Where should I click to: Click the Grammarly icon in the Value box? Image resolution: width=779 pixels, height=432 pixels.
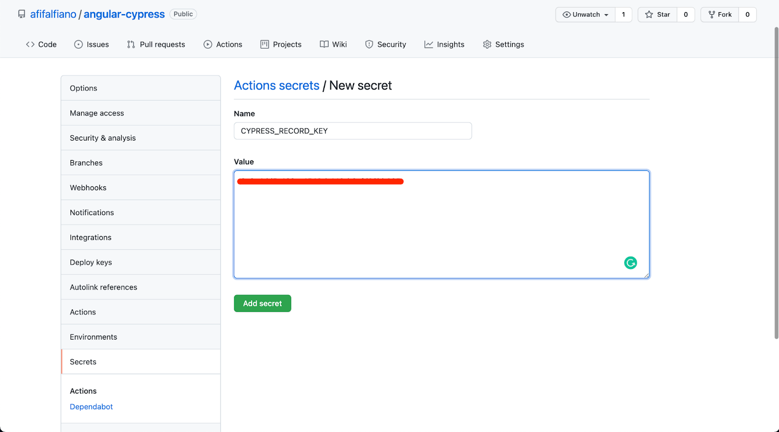(631, 263)
